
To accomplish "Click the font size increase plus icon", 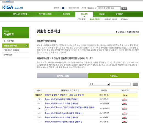I will pyautogui.click(x=60, y=8).
